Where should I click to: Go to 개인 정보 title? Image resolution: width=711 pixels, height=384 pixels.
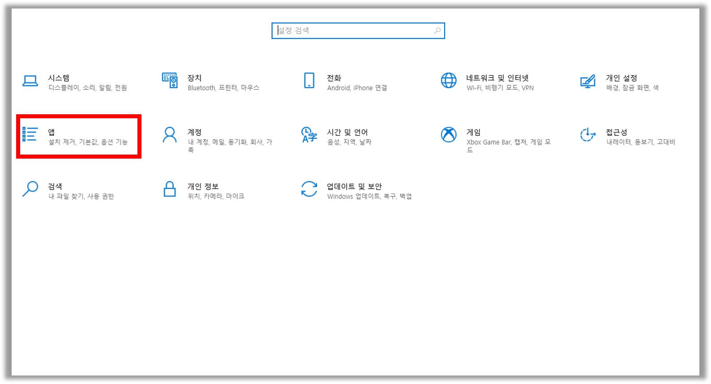203,186
